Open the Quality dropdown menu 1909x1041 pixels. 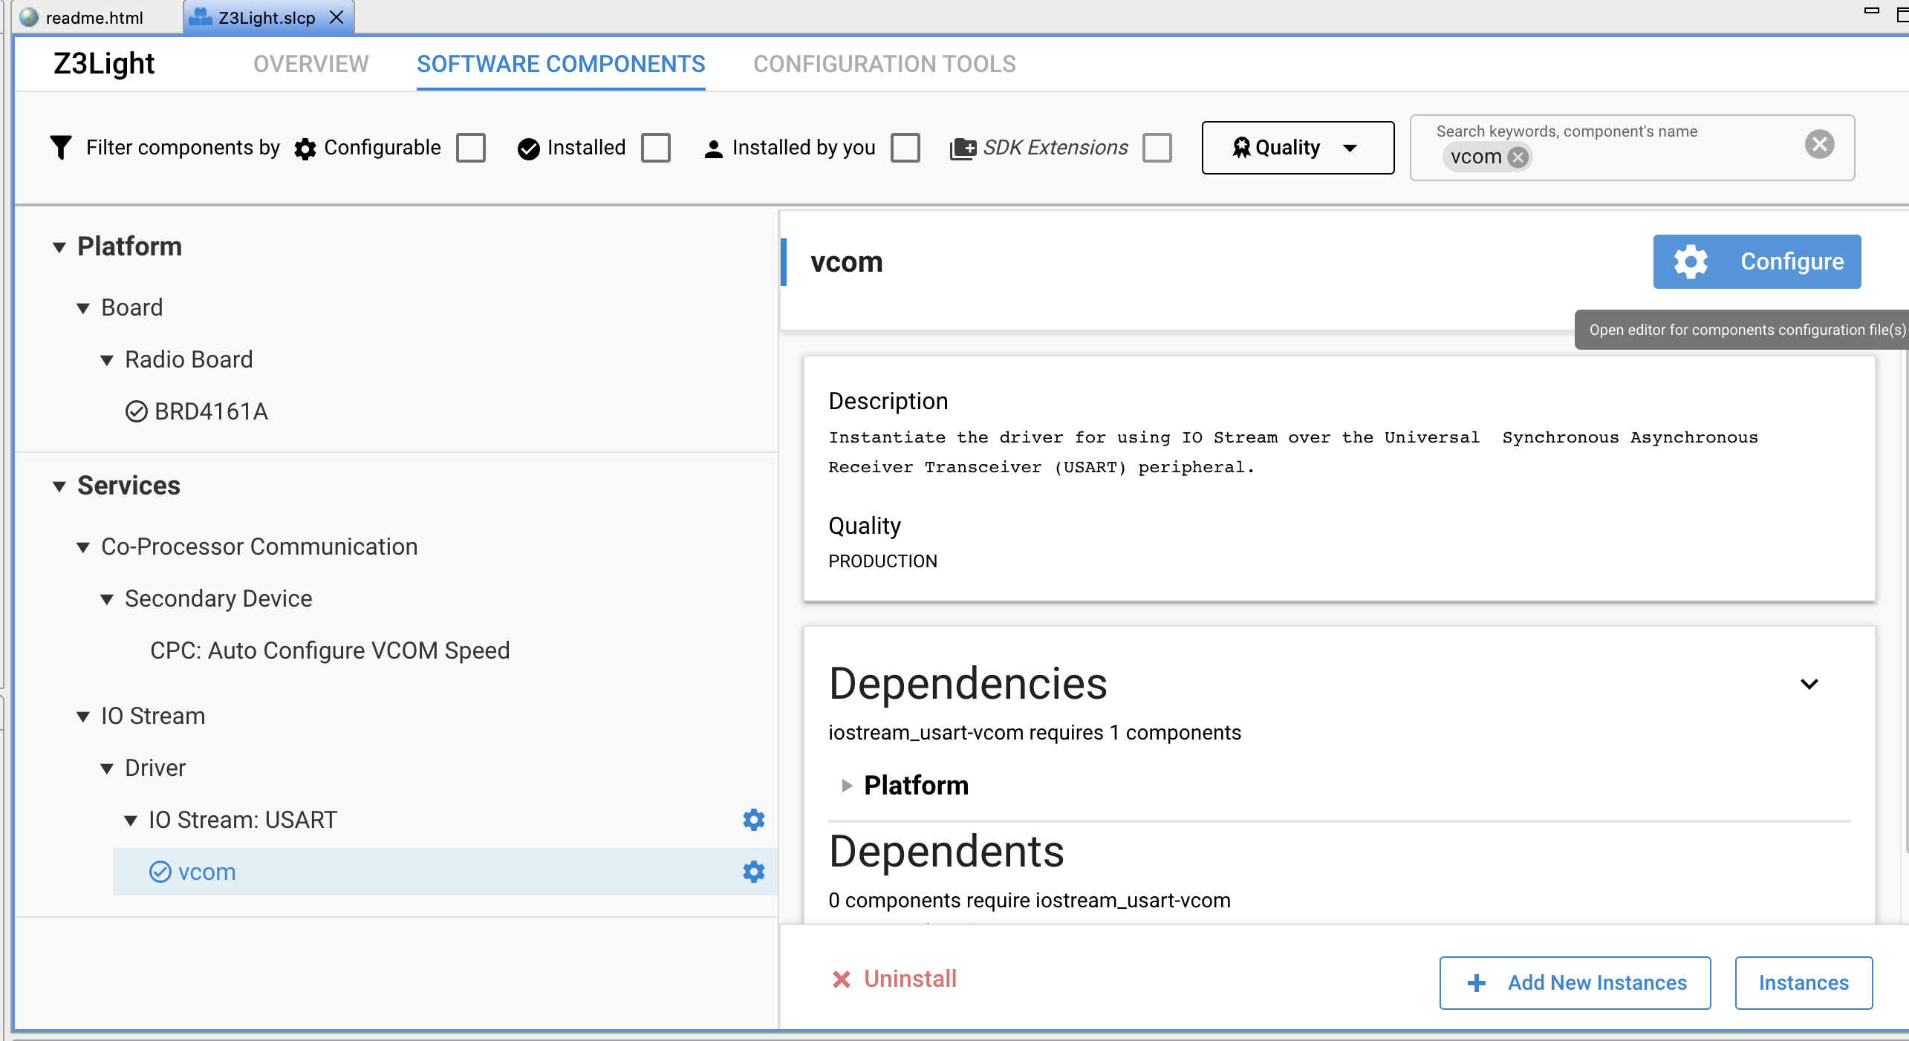1298,148
